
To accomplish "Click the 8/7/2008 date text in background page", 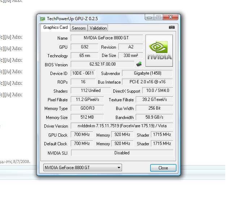I will pos(22,162).
